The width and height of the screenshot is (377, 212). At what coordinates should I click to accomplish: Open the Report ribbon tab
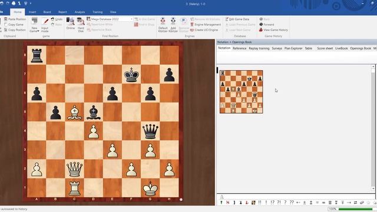pos(62,12)
